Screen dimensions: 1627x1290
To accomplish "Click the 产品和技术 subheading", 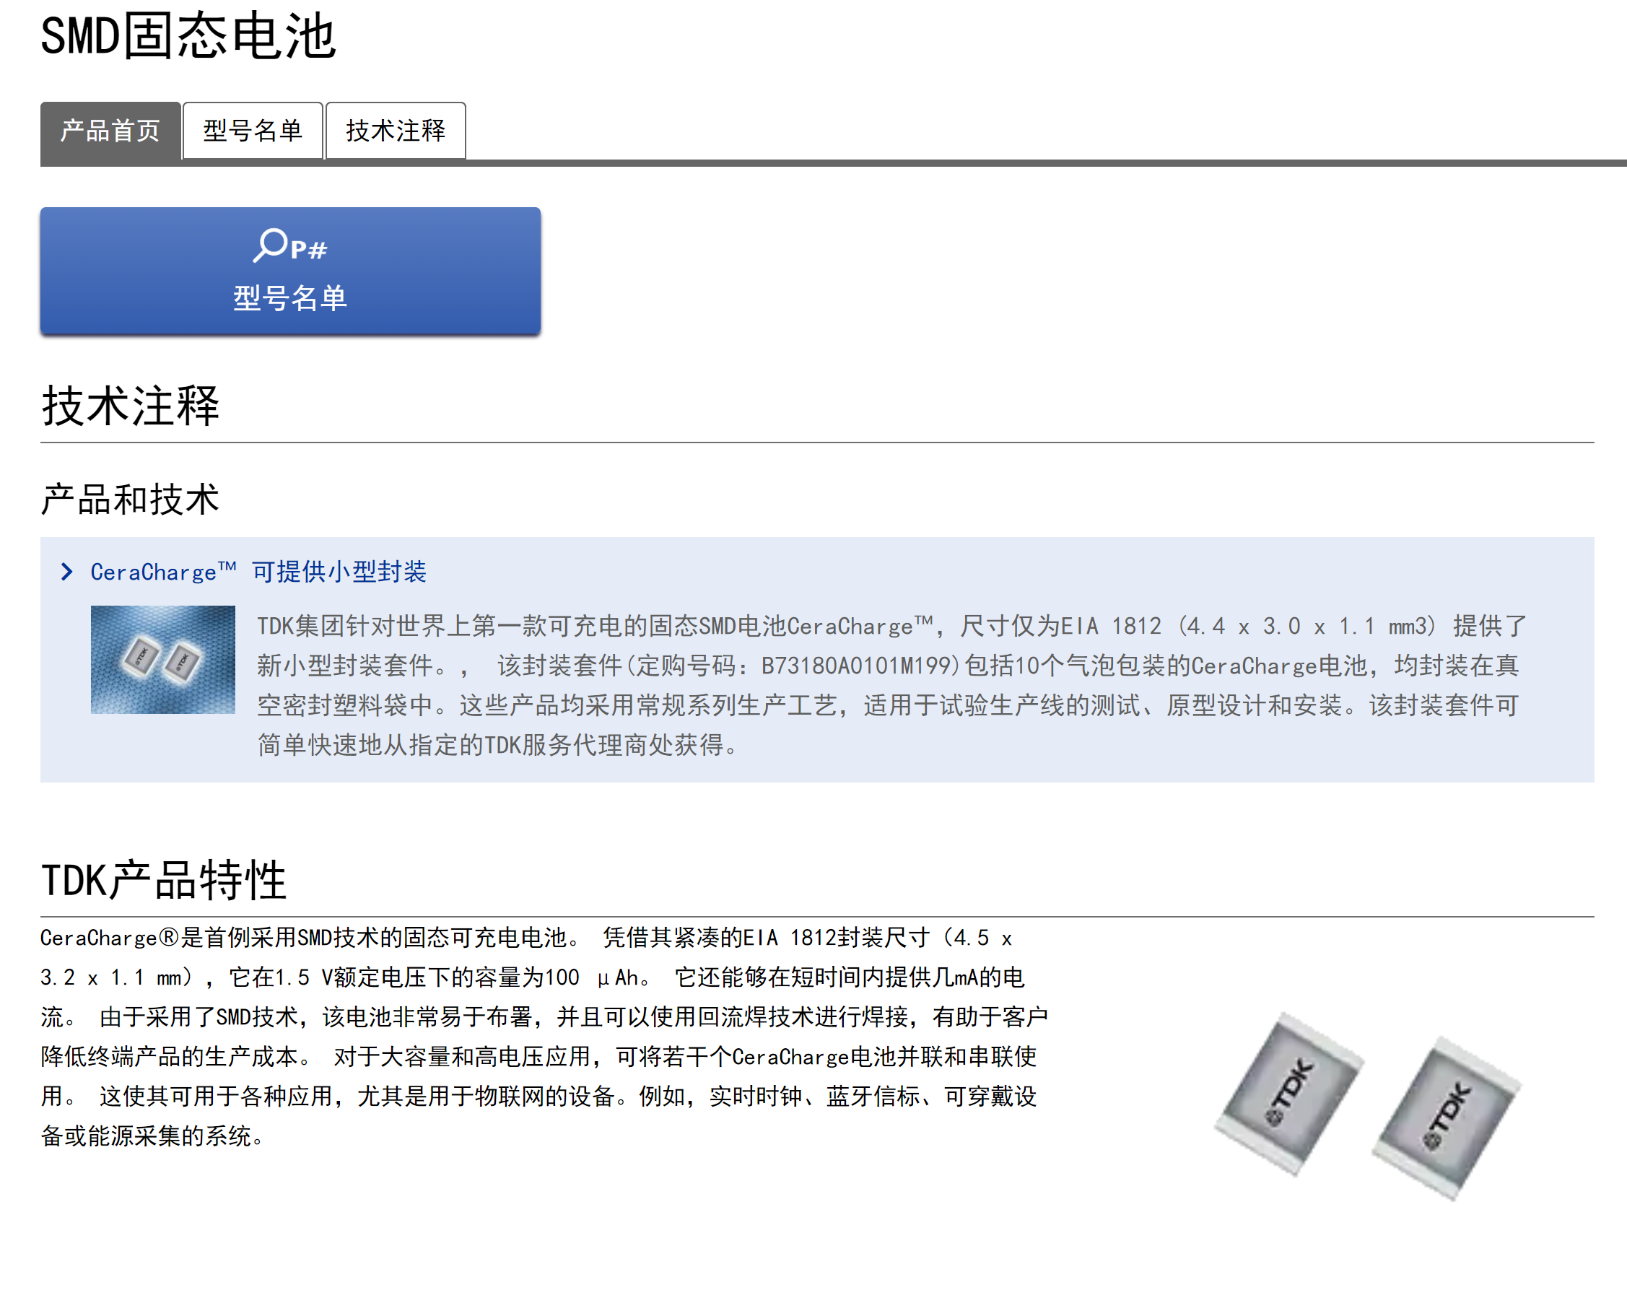I will [x=130, y=500].
